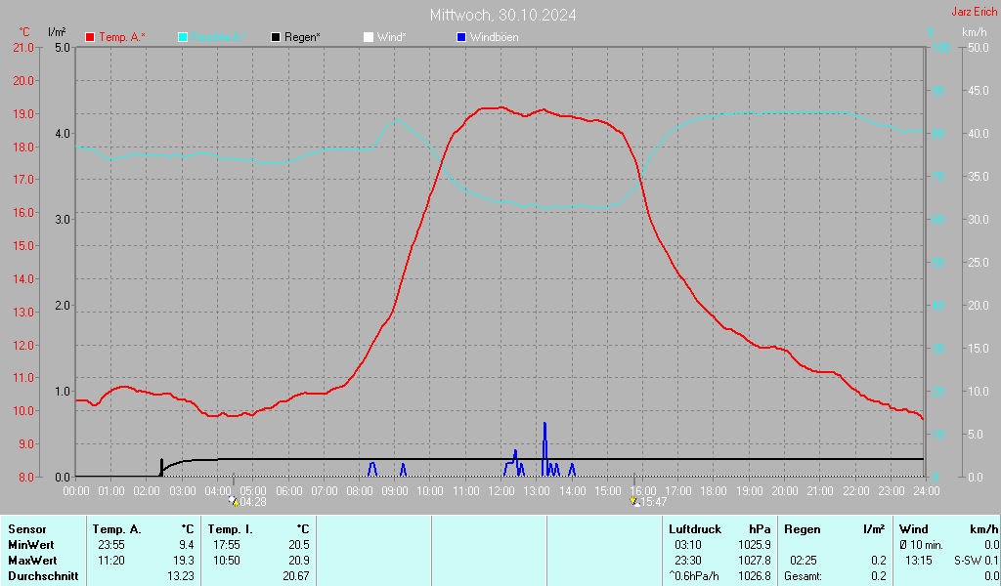Image resolution: width=1001 pixels, height=586 pixels.
Task: Click the cyan humidity legend square
Action: 184,37
